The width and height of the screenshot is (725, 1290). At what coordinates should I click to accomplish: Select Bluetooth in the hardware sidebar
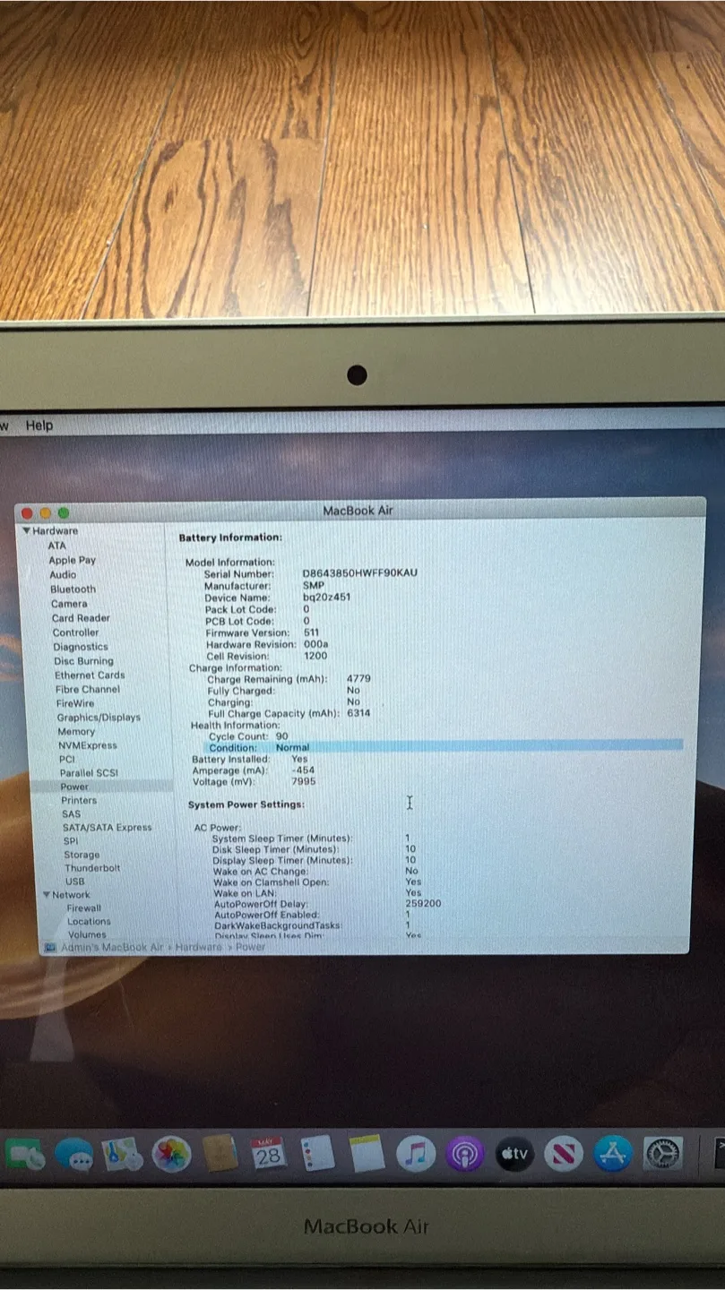click(x=72, y=589)
